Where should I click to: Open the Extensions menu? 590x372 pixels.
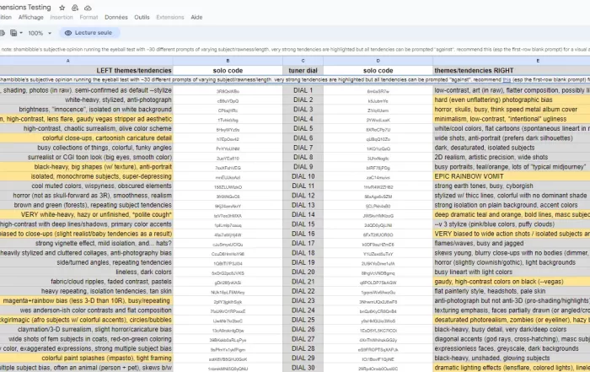tap(170, 18)
